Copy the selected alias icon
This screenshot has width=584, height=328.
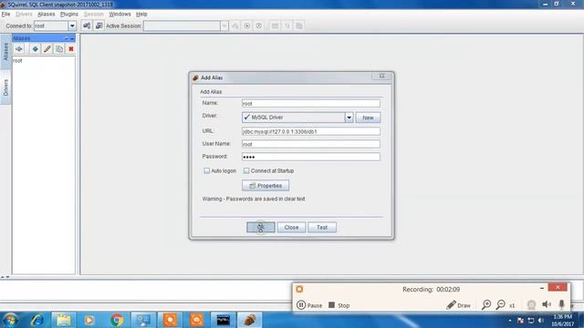click(58, 49)
